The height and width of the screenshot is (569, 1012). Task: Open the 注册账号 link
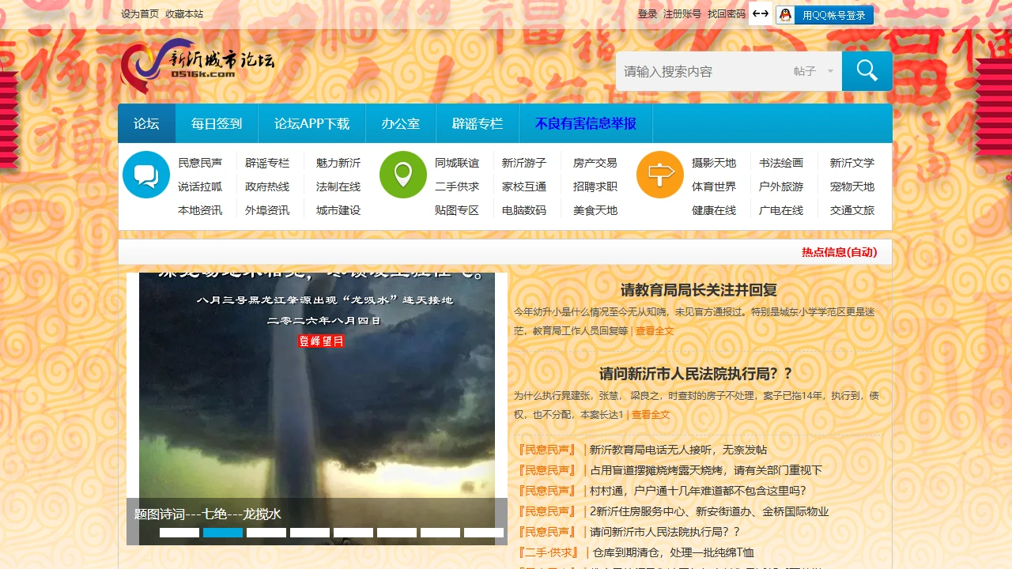point(682,14)
